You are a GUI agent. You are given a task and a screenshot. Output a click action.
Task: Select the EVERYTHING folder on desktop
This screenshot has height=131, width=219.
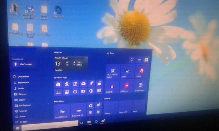(15, 29)
